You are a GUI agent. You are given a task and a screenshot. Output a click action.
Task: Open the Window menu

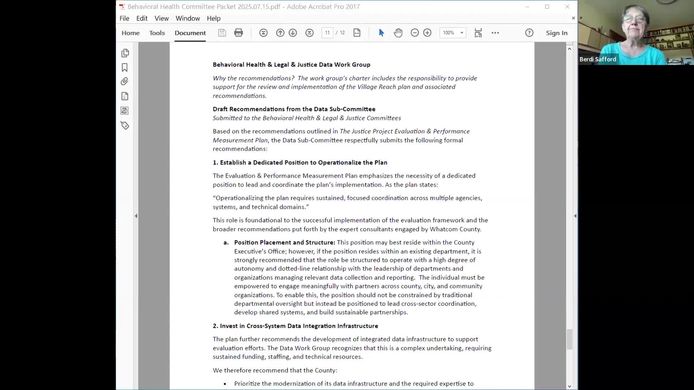(x=187, y=18)
